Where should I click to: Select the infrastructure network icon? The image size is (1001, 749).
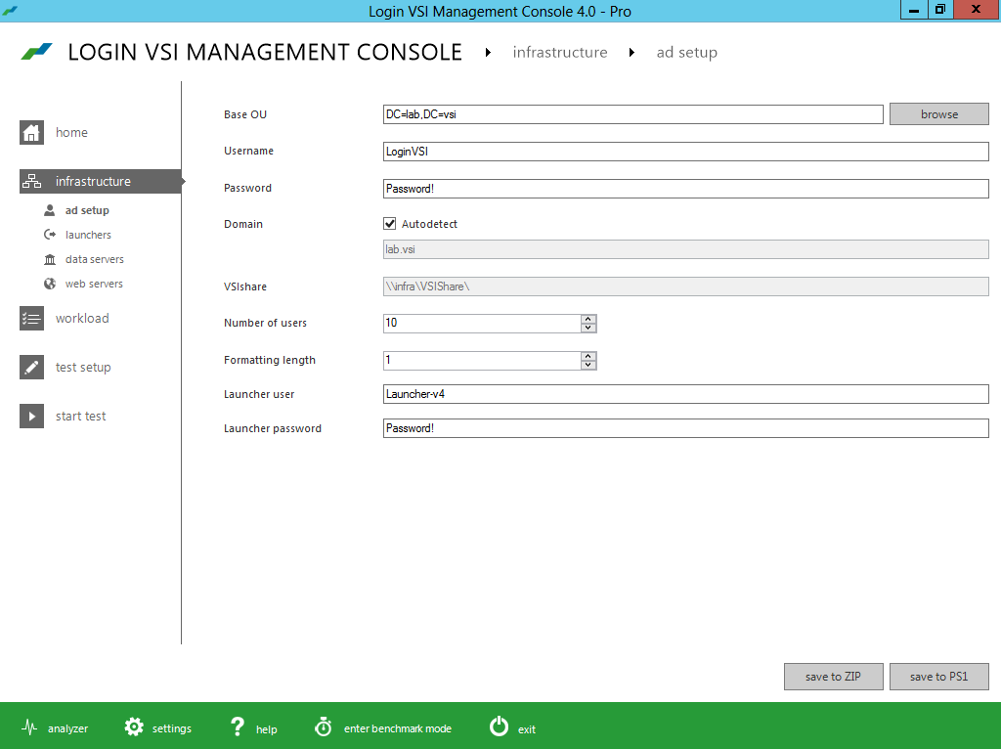pos(32,181)
